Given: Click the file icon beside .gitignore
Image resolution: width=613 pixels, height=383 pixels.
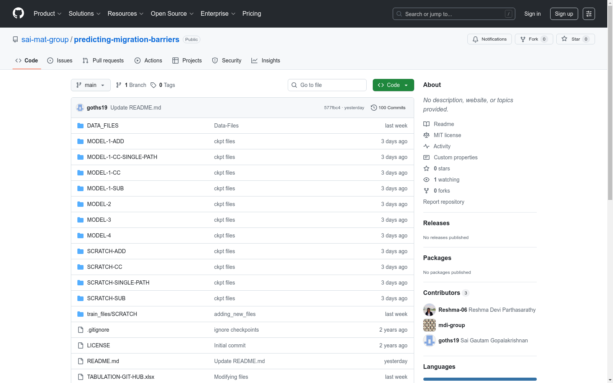Looking at the screenshot, I should [x=80, y=330].
